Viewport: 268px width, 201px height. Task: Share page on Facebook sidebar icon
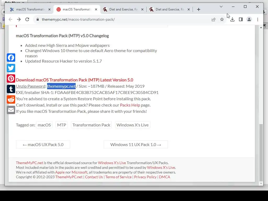coord(11,58)
